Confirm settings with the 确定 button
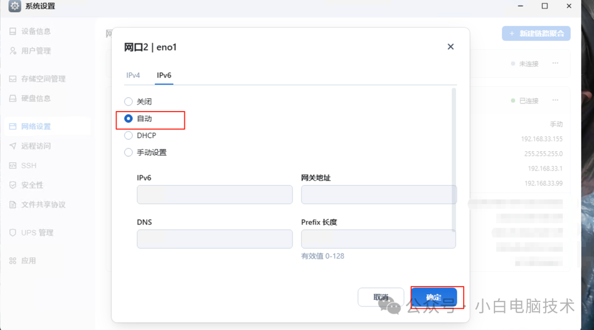The image size is (594, 330). point(434,297)
